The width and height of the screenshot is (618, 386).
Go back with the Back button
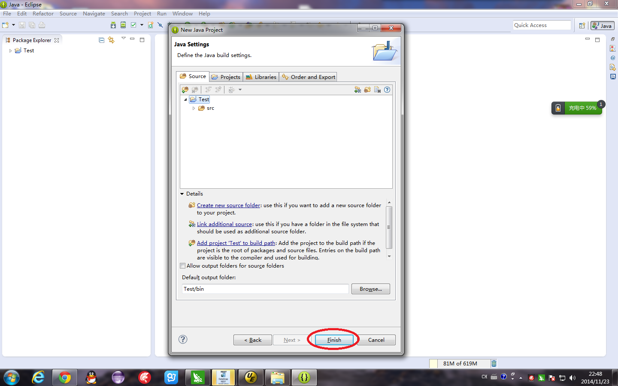253,340
